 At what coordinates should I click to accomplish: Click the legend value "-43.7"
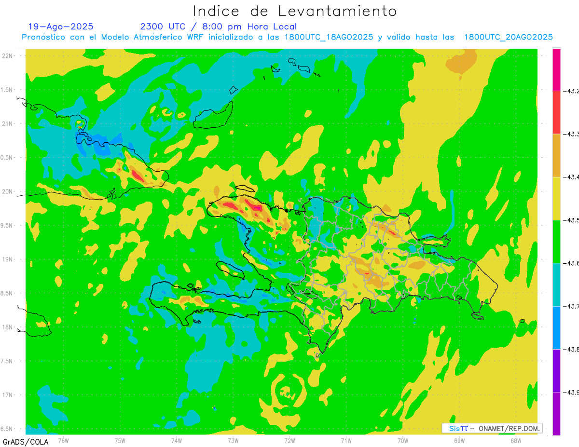pos(571,306)
